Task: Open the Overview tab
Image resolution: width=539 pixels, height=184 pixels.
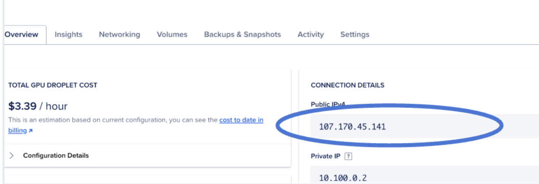Action: click(21, 34)
